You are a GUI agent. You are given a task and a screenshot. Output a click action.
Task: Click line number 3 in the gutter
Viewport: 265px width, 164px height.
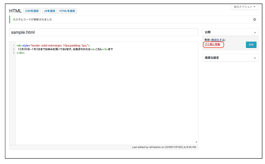(x=14, y=53)
